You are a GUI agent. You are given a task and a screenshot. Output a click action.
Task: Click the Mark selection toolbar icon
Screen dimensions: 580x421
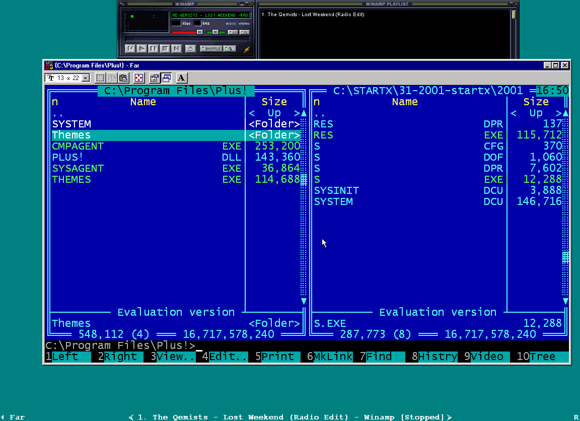point(101,78)
